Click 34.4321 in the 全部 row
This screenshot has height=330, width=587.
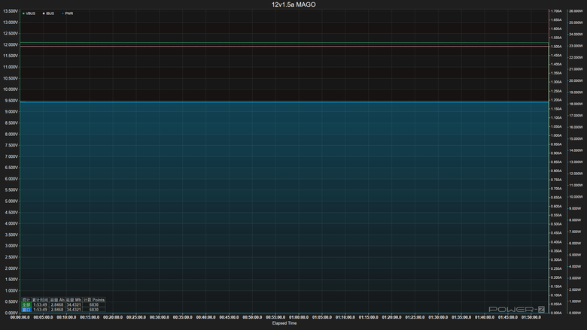click(x=74, y=304)
